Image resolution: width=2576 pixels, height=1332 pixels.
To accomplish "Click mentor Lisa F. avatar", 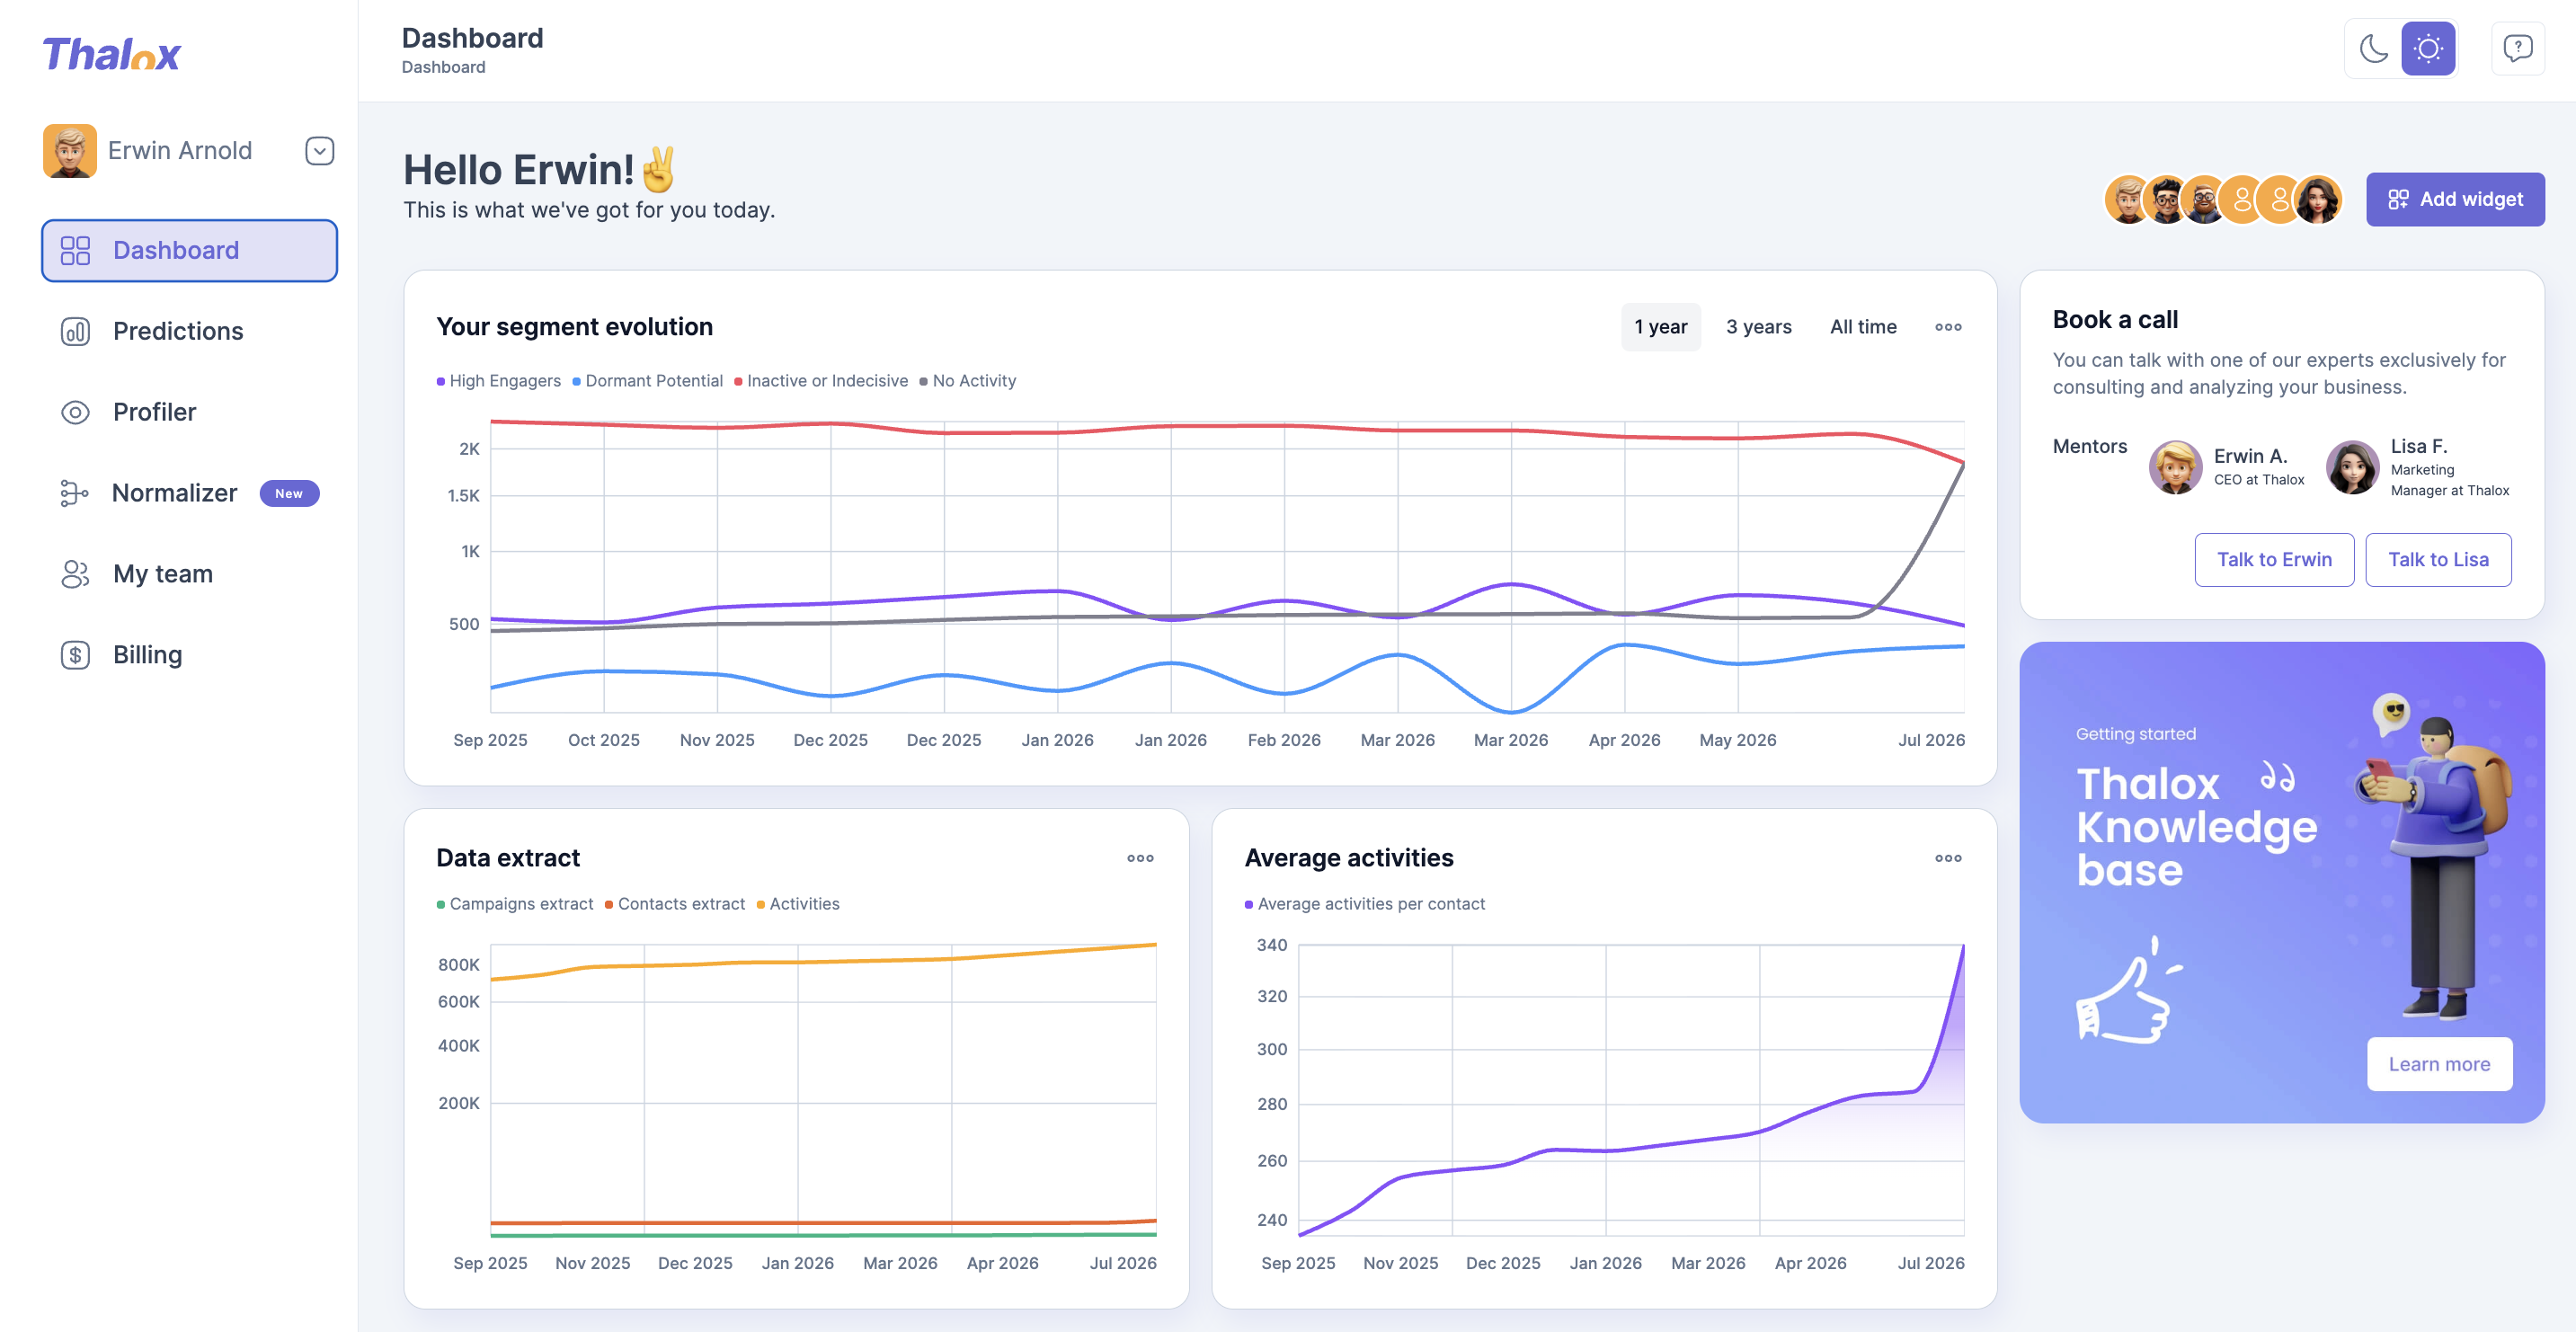I will [x=2352, y=467].
